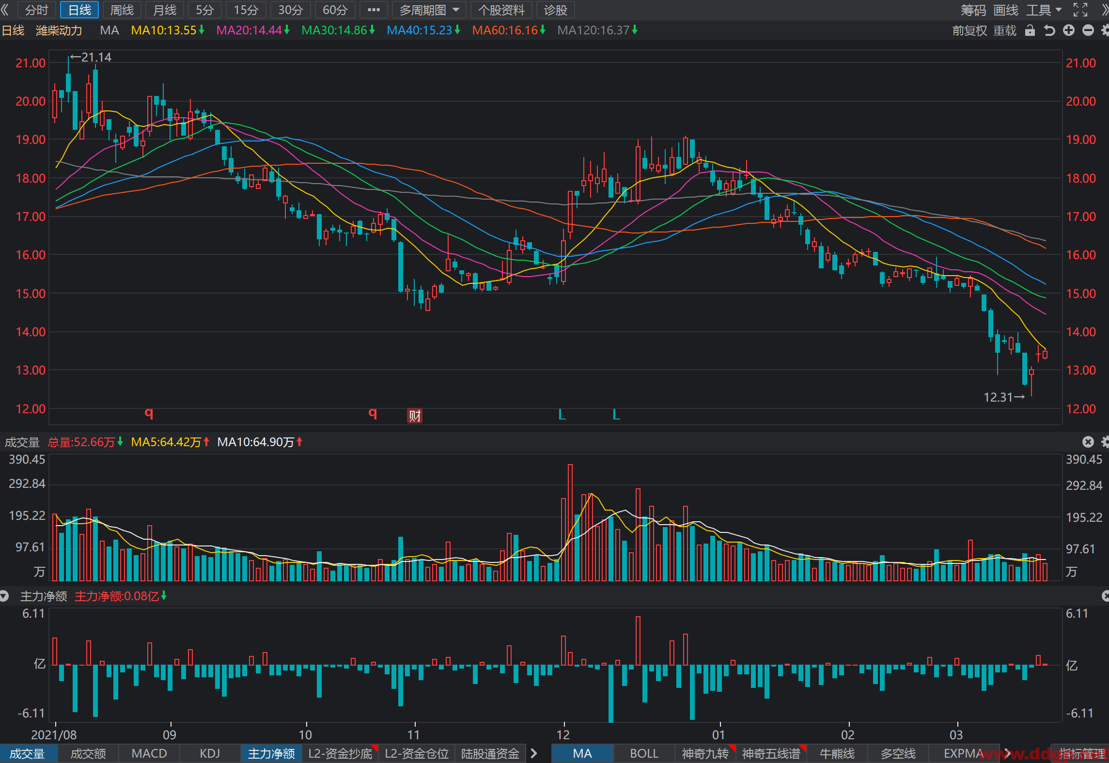This screenshot has height=763, width=1109.
Task: Zoom in the chart with plus icon
Action: 1069,31
